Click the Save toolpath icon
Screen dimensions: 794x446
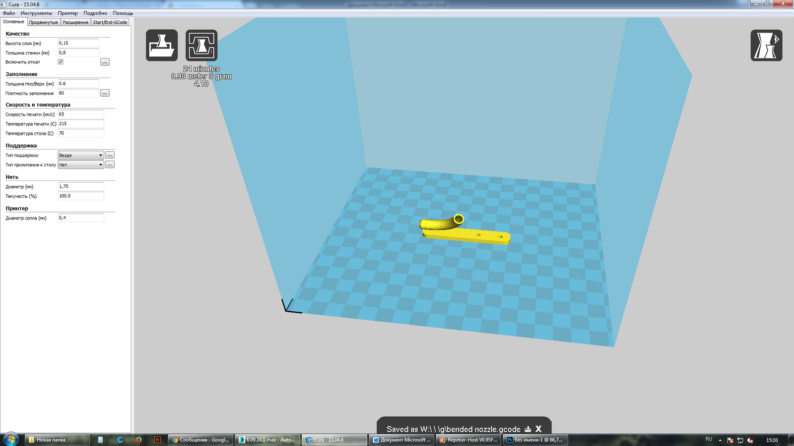(201, 45)
